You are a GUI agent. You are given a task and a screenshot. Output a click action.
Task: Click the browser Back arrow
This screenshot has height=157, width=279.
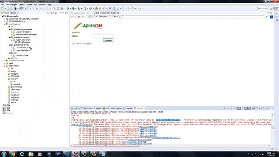pos(72,17)
